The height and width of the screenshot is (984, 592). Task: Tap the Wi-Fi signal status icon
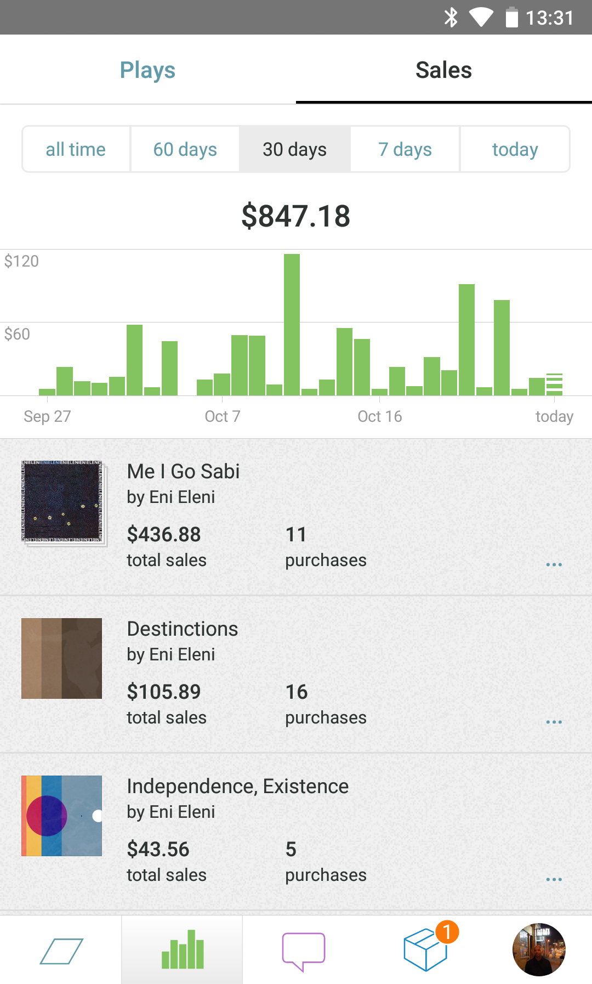pos(481,18)
